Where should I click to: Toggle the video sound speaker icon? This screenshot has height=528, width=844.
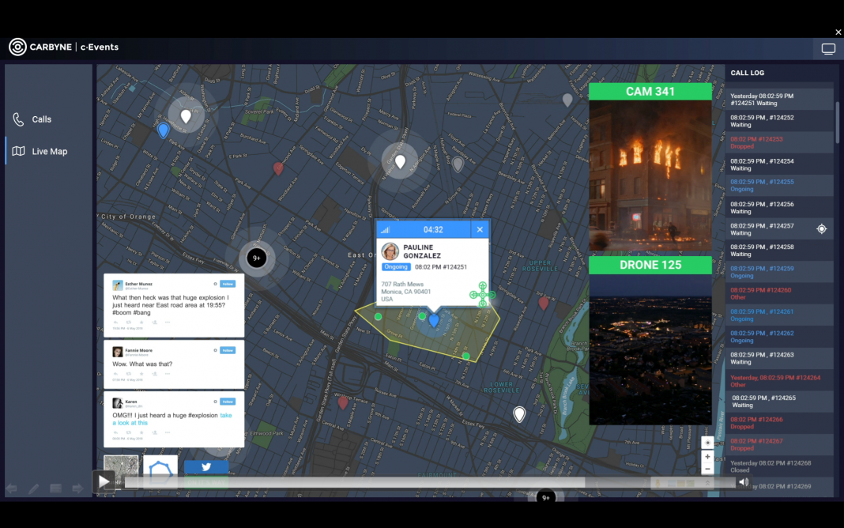coord(743,482)
